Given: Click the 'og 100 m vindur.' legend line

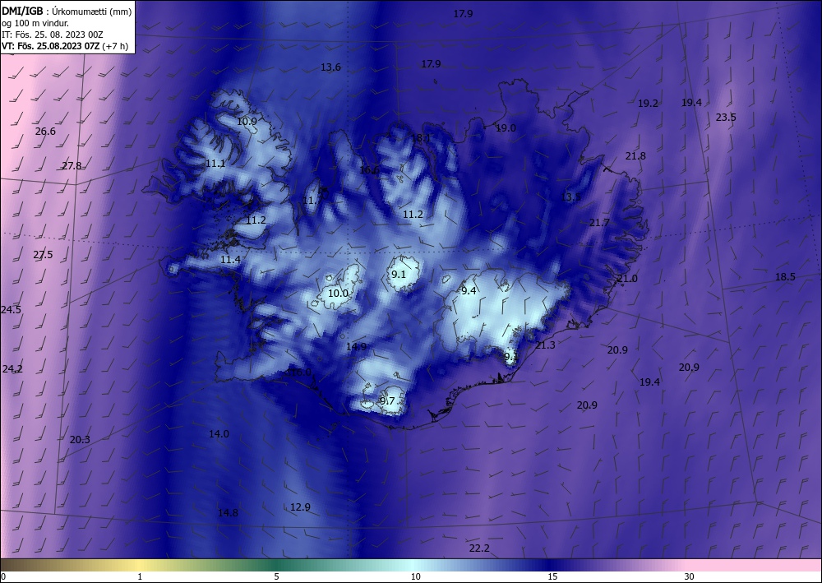Looking at the screenshot, I should coord(35,23).
